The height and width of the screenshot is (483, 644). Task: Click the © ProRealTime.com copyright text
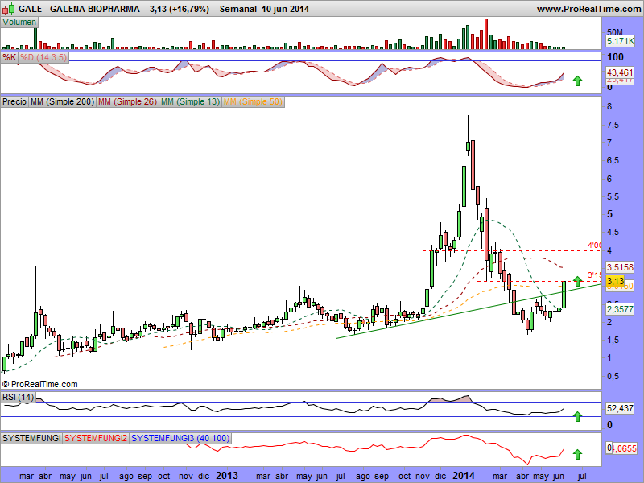pyautogui.click(x=39, y=385)
